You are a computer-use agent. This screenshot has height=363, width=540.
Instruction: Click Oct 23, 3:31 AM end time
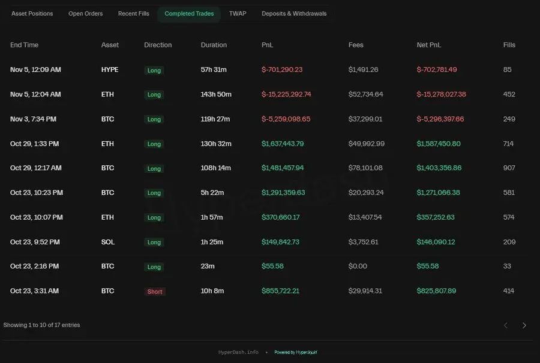tap(34, 291)
